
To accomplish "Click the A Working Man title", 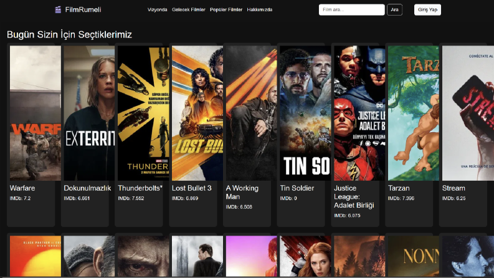I will 242,192.
